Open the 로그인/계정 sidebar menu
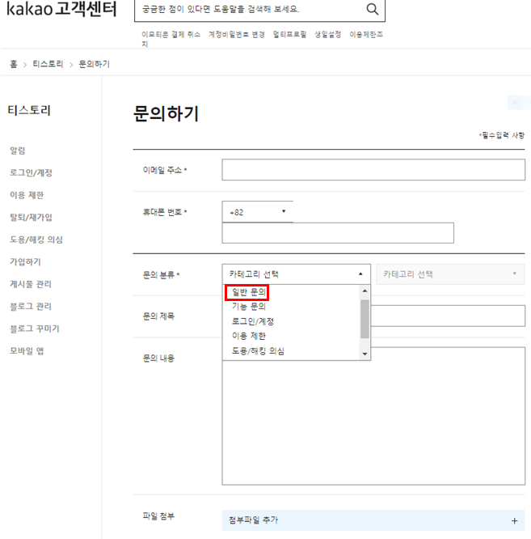Screen dimensions: 531x539 (x=31, y=172)
